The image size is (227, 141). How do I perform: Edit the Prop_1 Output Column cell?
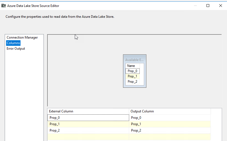click(170, 124)
